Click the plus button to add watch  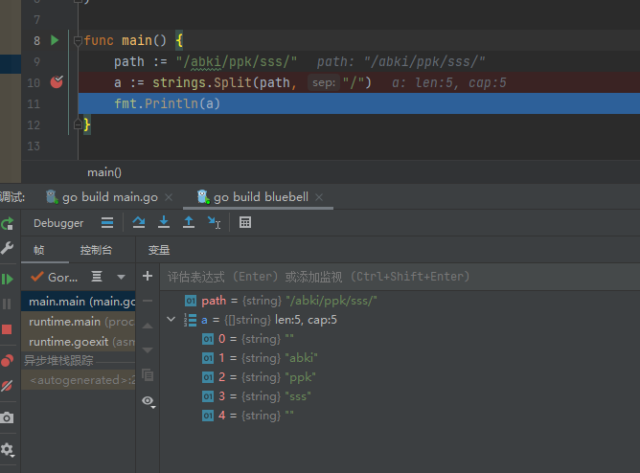tap(148, 277)
